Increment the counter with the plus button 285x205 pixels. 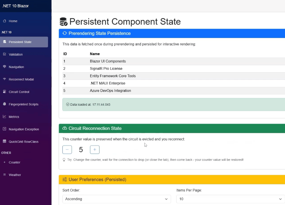[95, 149]
